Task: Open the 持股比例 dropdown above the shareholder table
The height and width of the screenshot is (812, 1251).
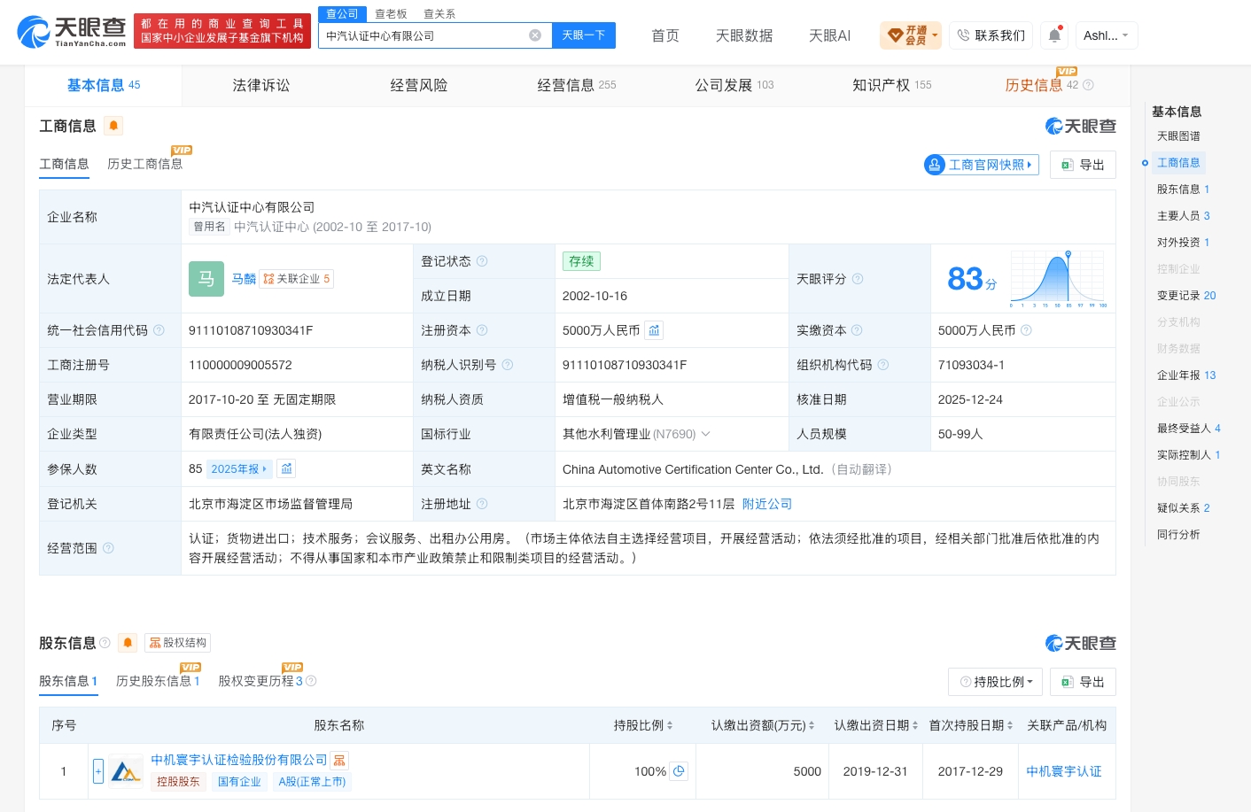Action: [995, 682]
